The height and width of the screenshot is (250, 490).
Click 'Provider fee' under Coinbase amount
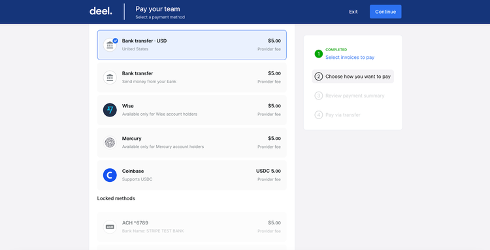269,179
